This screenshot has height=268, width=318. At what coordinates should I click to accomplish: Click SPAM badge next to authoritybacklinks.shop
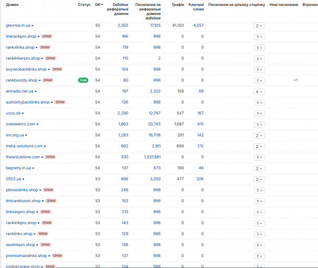point(60,102)
